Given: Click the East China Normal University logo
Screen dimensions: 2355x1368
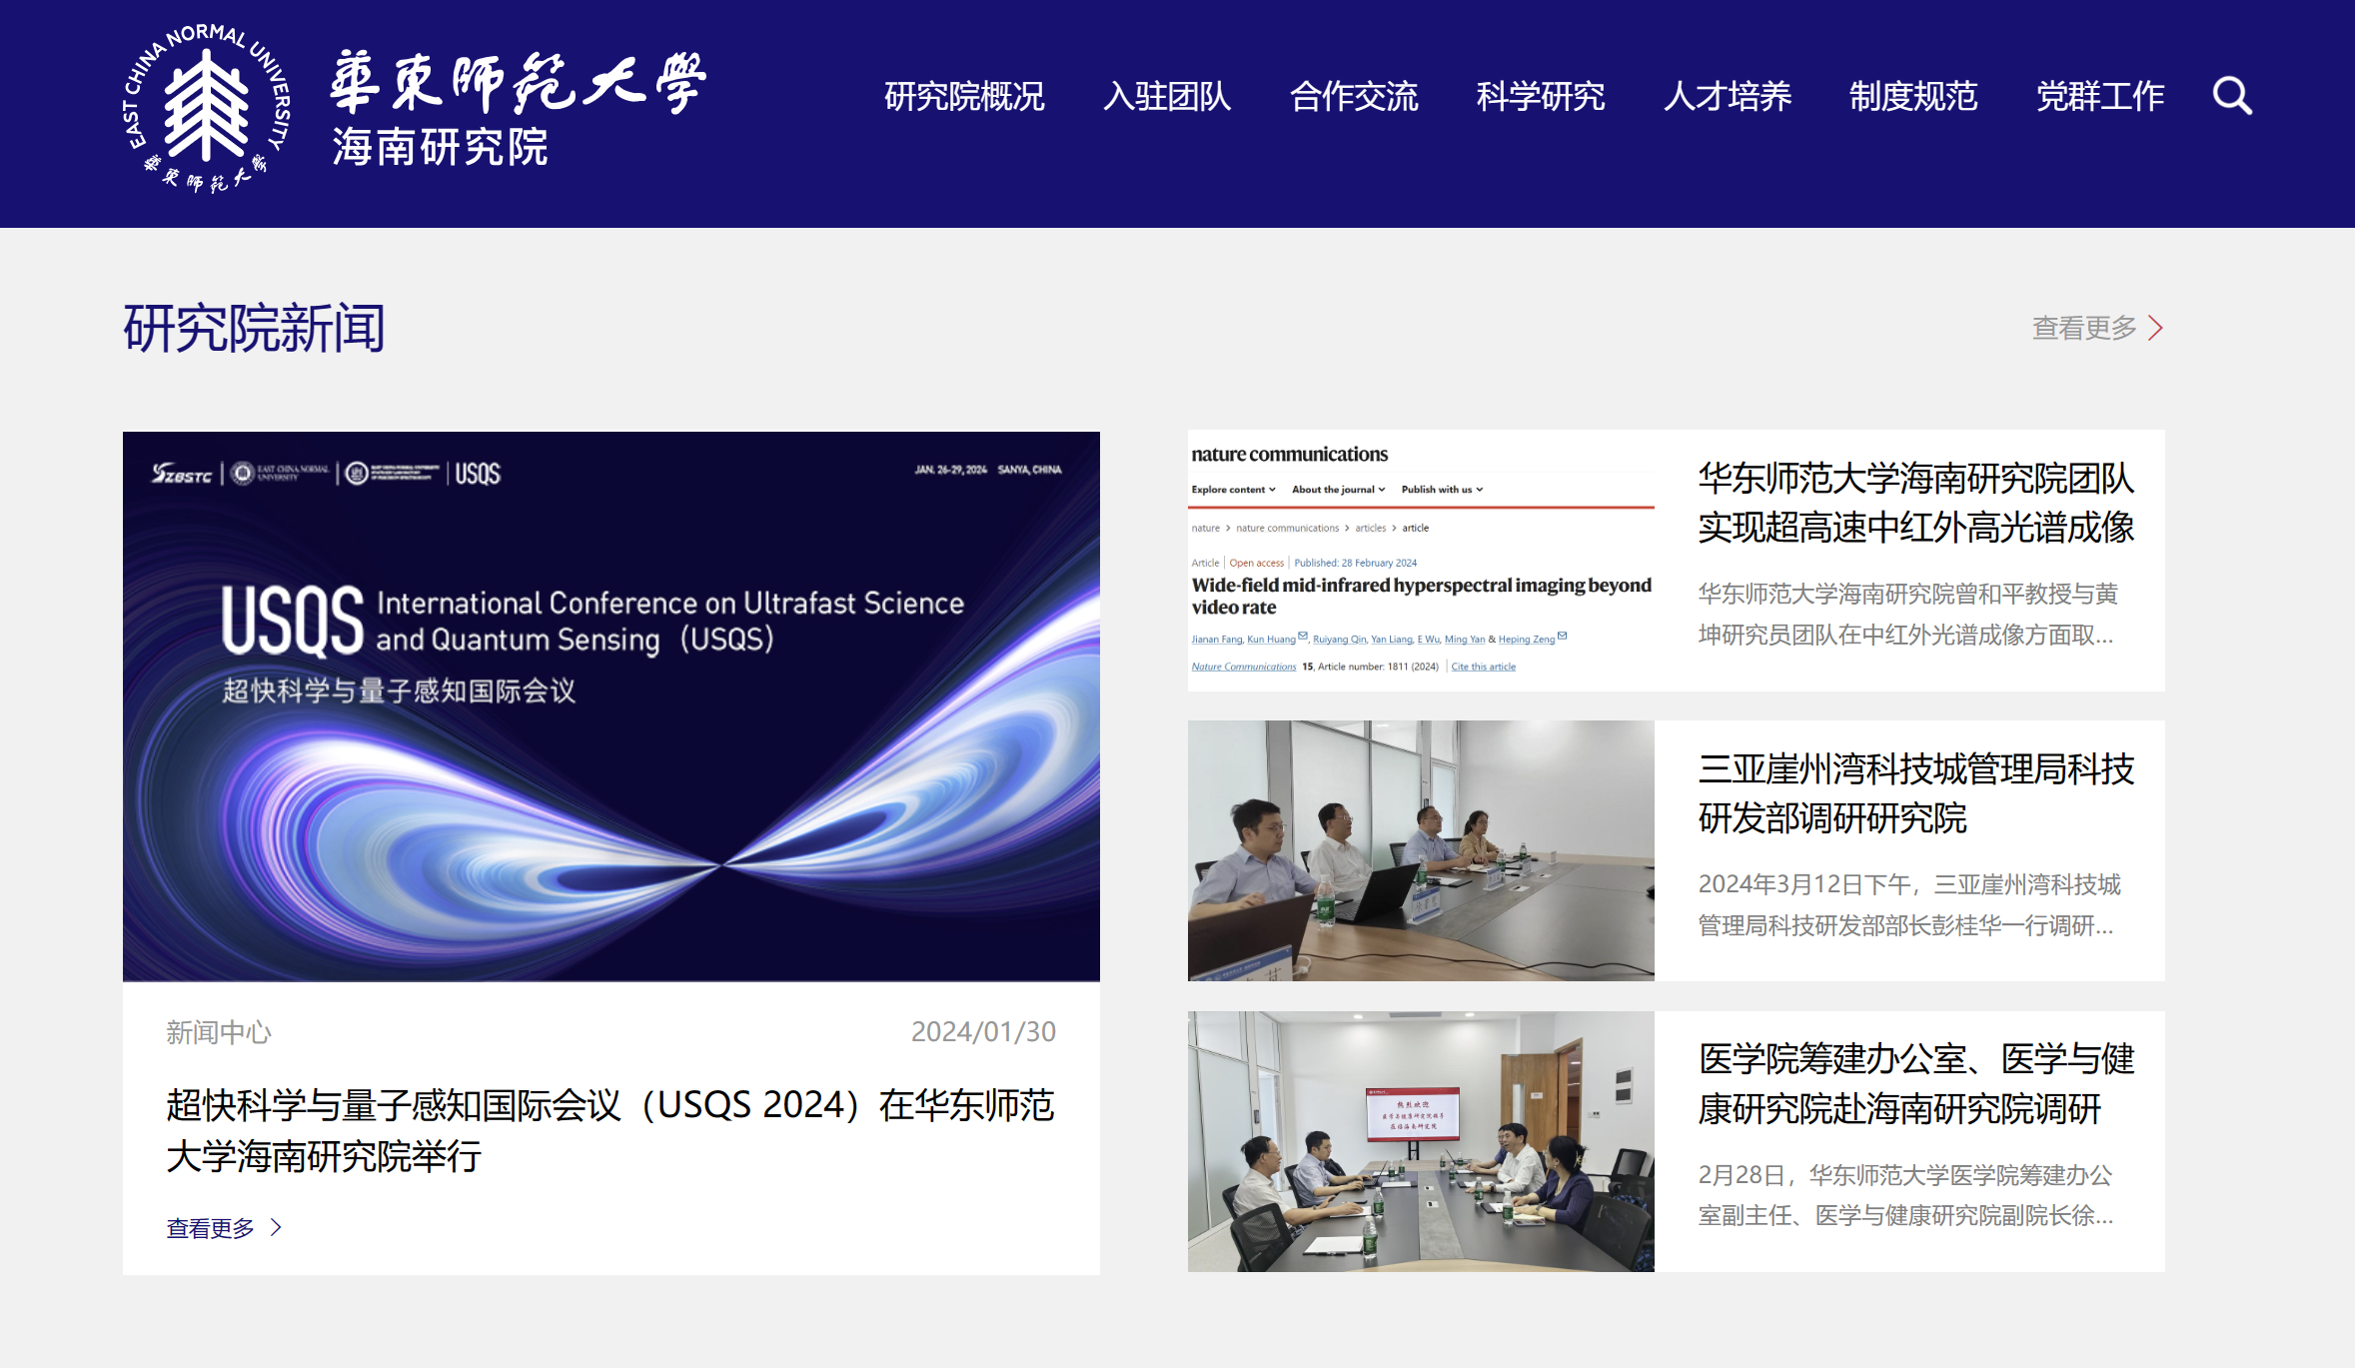Looking at the screenshot, I should [x=207, y=108].
